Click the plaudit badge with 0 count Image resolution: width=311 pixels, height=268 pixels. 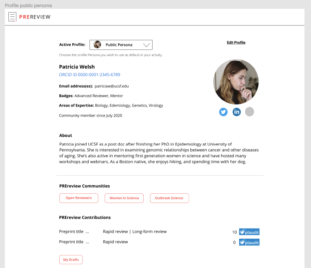point(249,242)
